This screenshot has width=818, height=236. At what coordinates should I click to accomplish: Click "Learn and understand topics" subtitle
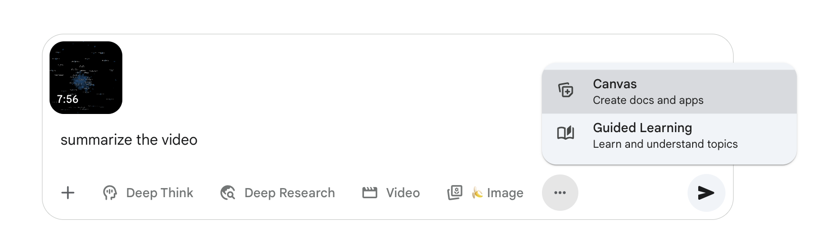(665, 144)
